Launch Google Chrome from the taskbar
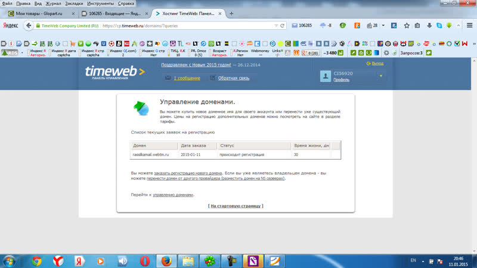477x268 pixels. [36, 261]
